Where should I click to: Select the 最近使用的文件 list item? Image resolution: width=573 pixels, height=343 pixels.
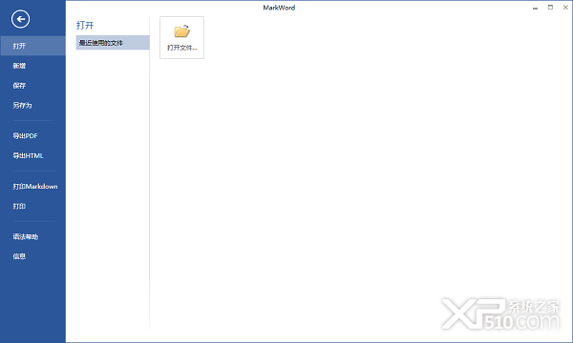click(x=113, y=43)
